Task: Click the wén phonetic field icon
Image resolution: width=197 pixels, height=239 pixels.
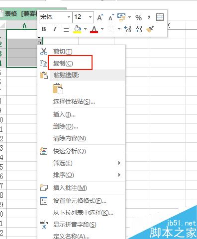Action: tap(44, 225)
